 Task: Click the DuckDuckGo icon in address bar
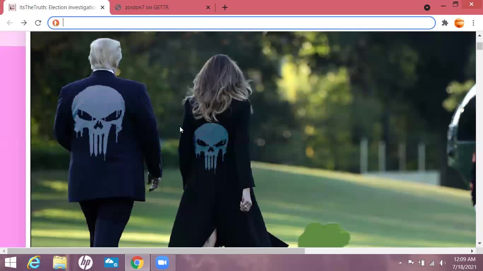pos(56,23)
